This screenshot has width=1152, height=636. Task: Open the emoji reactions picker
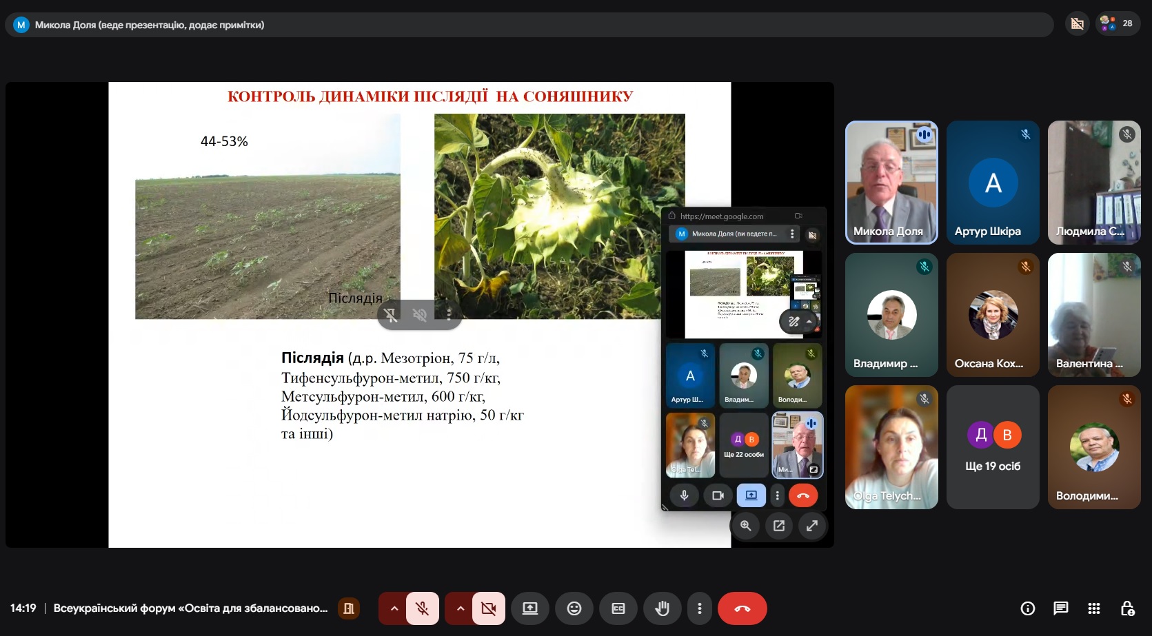pos(574,608)
